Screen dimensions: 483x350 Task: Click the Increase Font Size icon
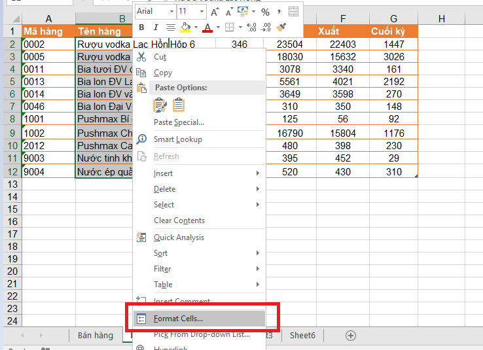pos(215,12)
